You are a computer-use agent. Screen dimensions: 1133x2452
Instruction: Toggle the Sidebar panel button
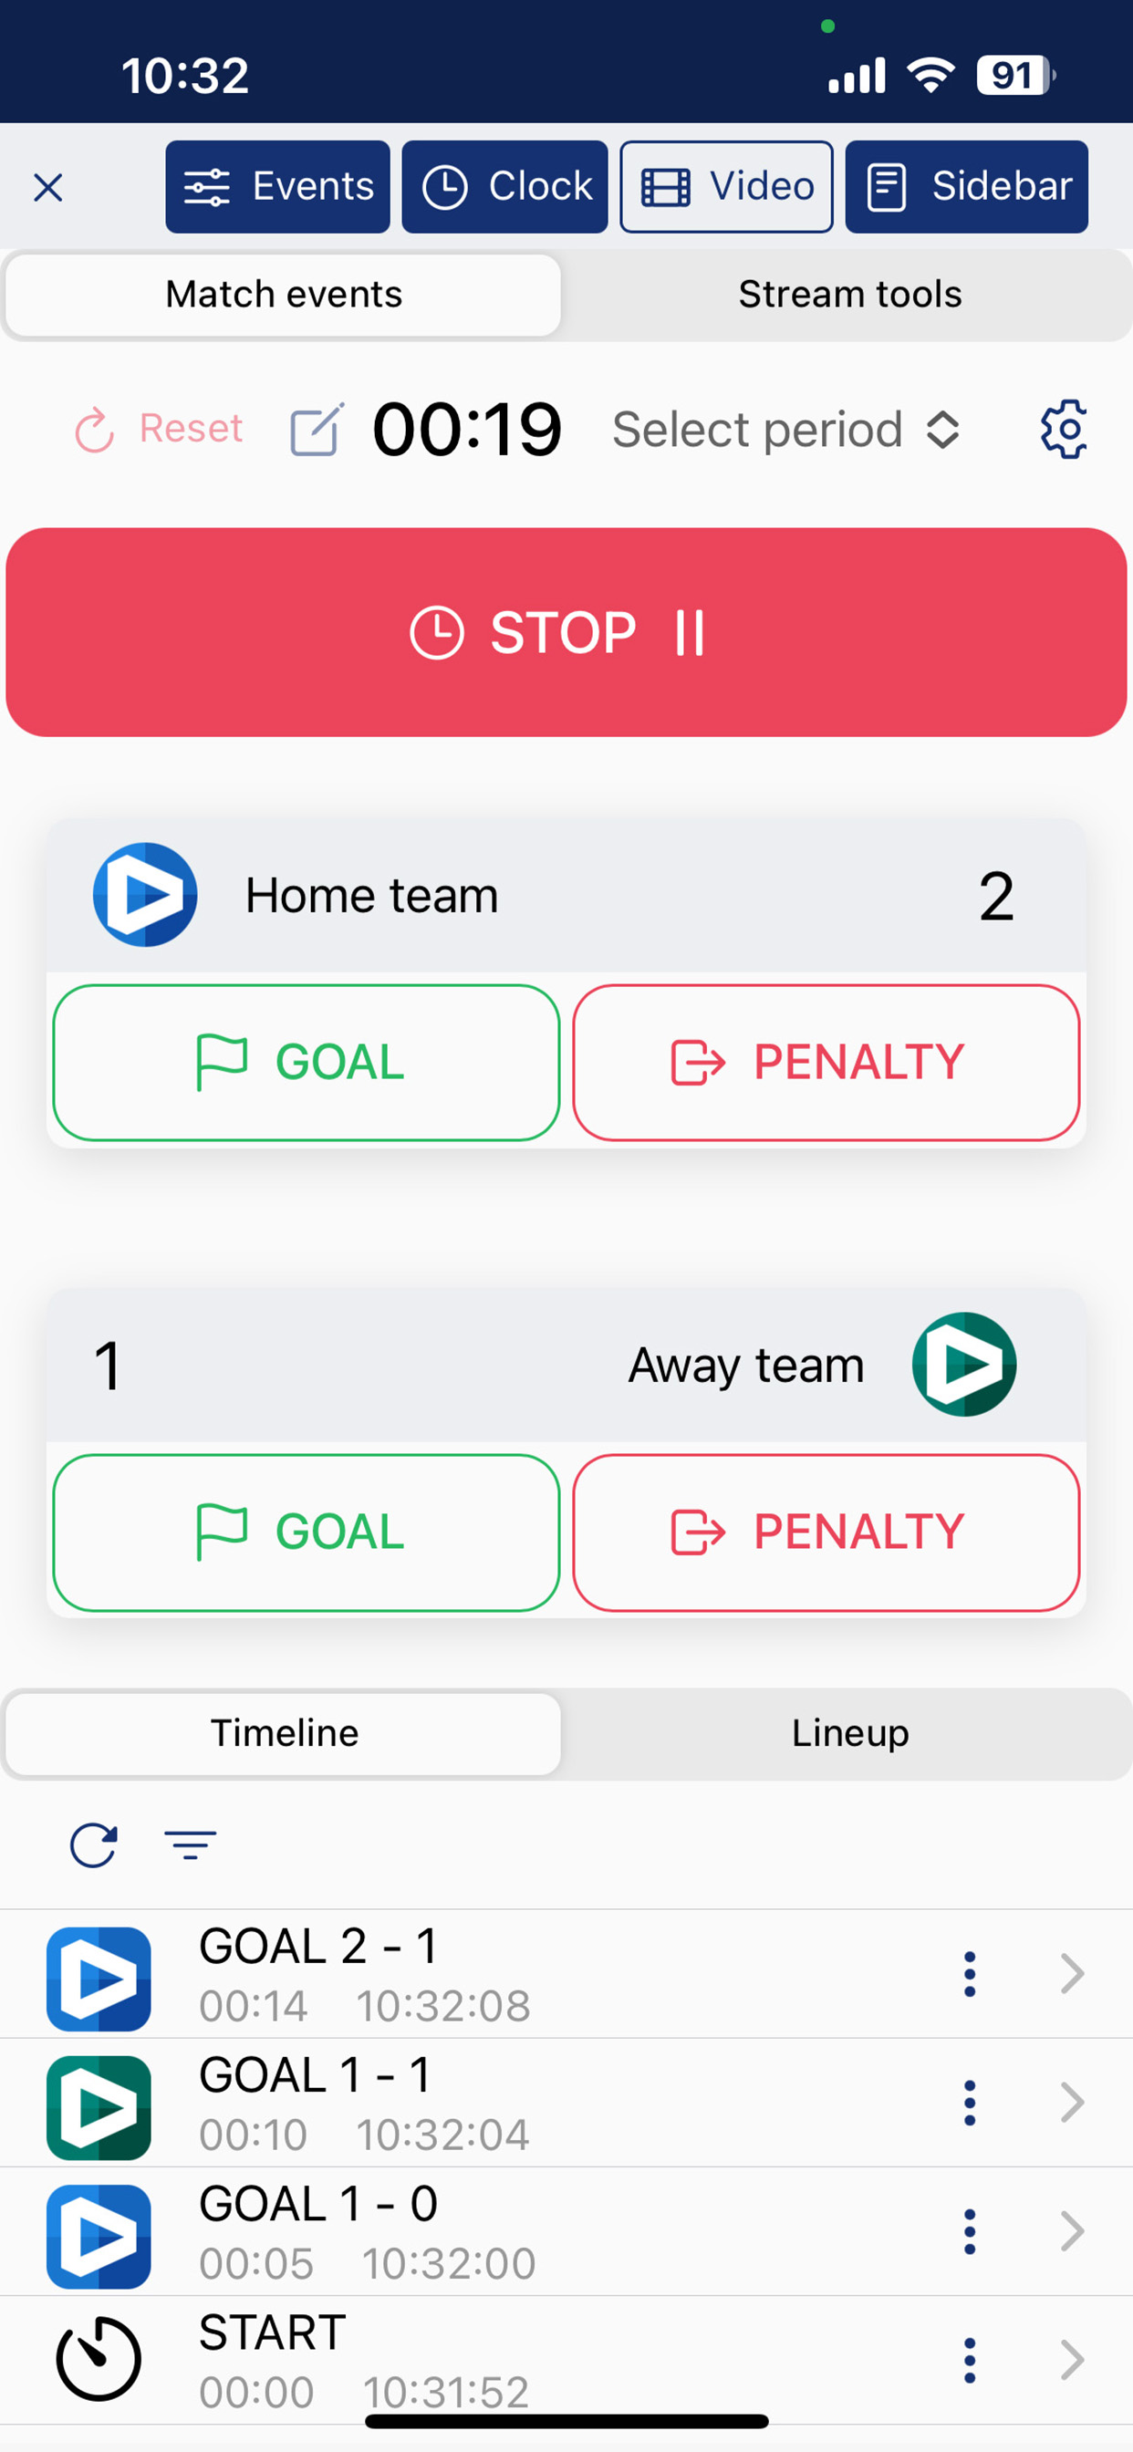coord(966,187)
